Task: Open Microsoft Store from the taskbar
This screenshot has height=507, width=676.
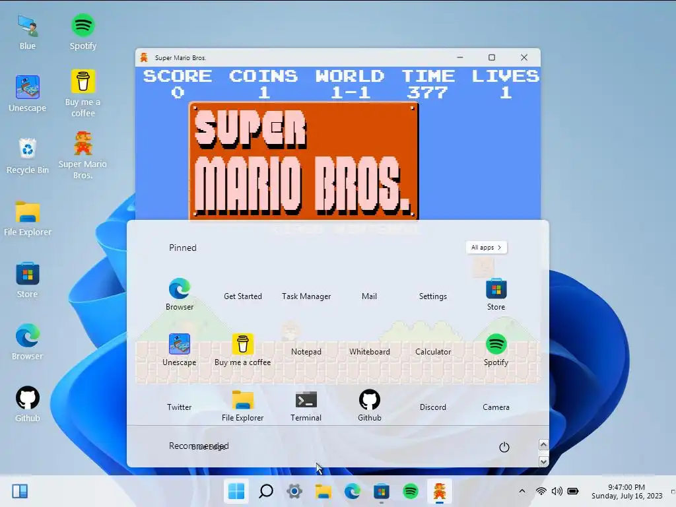Action: pyautogui.click(x=381, y=491)
